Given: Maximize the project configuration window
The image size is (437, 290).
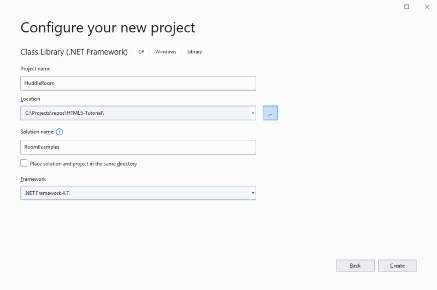Looking at the screenshot, I should click(x=406, y=7).
